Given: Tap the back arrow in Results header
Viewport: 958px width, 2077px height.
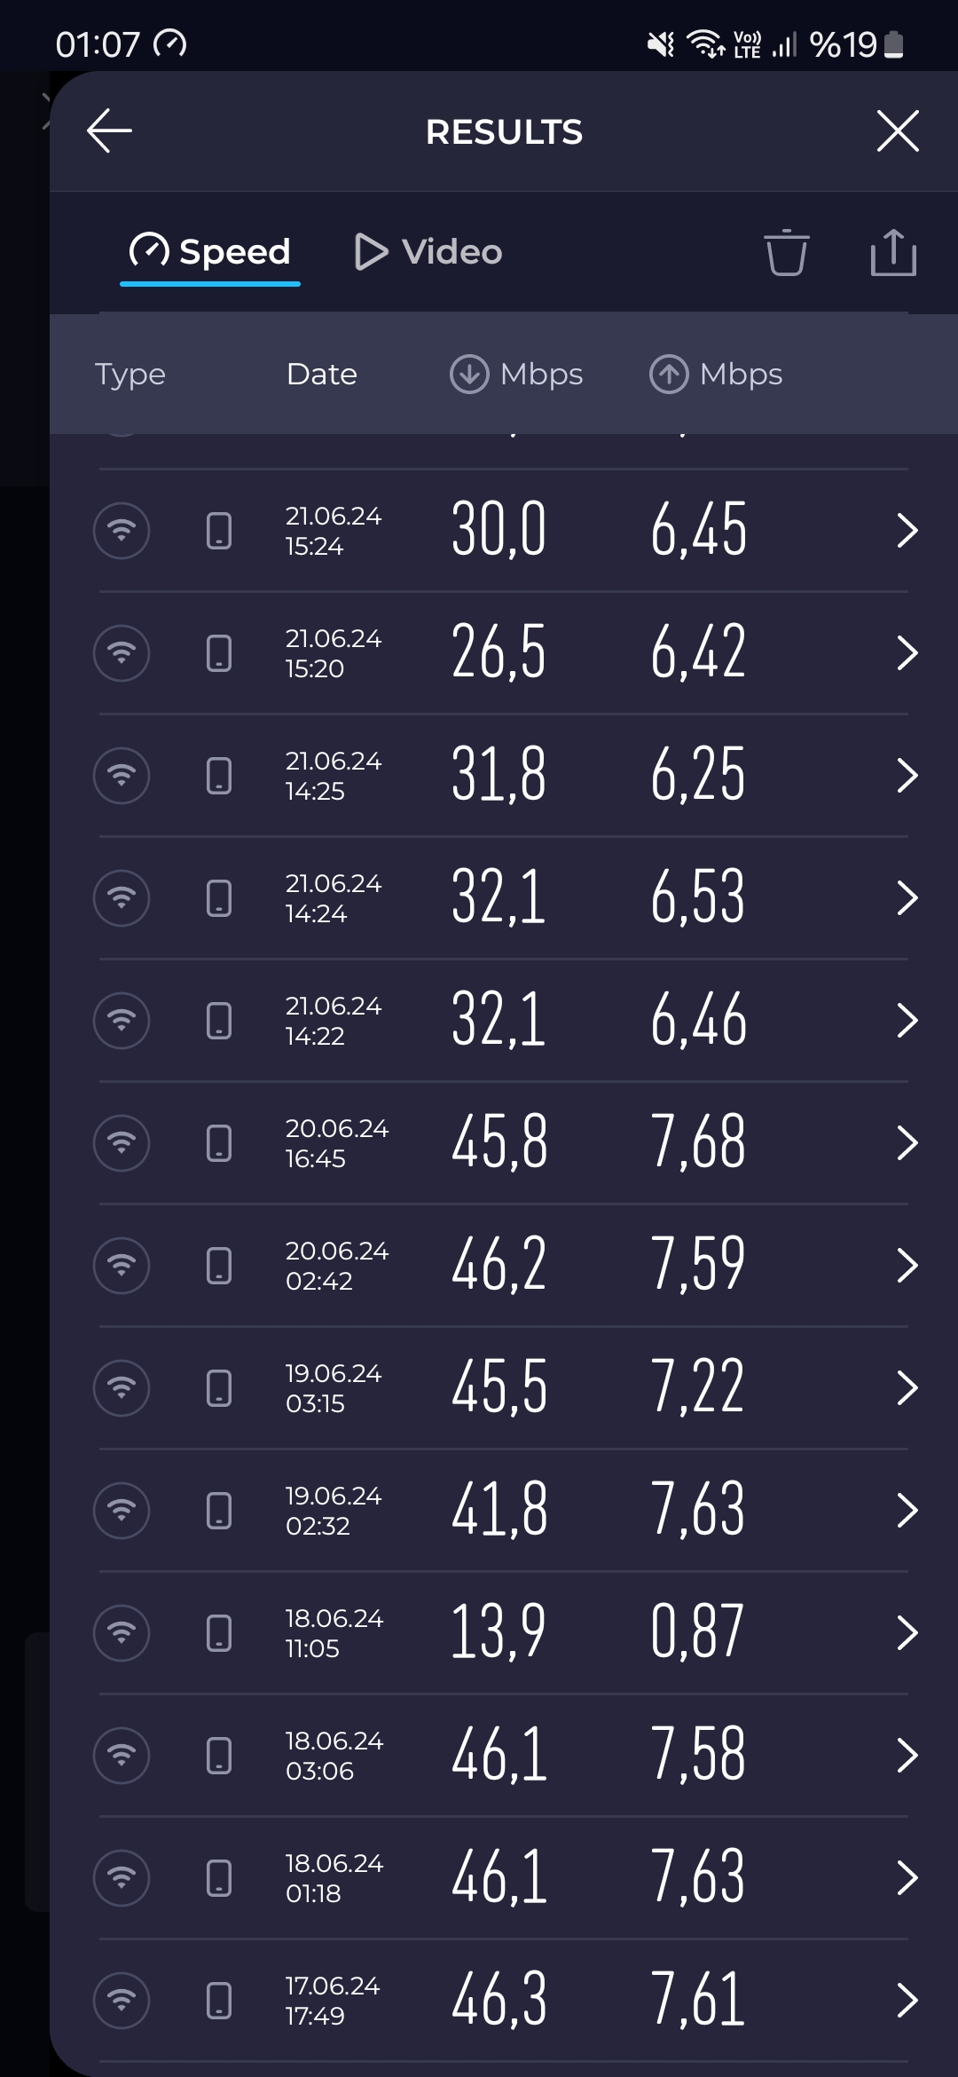Looking at the screenshot, I should pyautogui.click(x=110, y=131).
